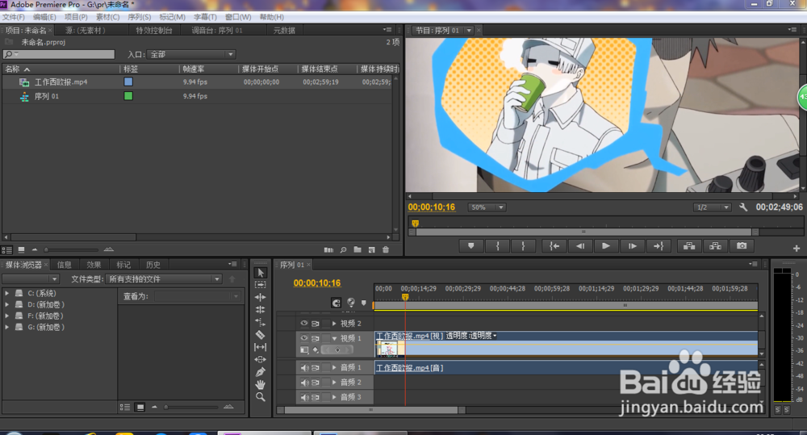Mute Audio 3 track speaker

304,397
